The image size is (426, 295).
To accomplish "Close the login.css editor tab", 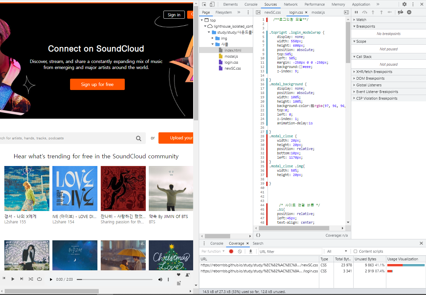I will tap(306, 12).
